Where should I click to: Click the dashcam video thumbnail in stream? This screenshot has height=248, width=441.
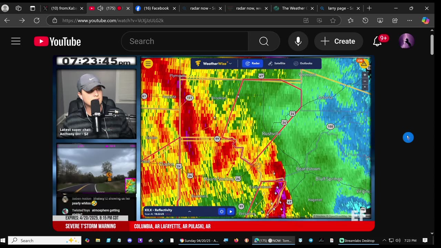pos(96,168)
